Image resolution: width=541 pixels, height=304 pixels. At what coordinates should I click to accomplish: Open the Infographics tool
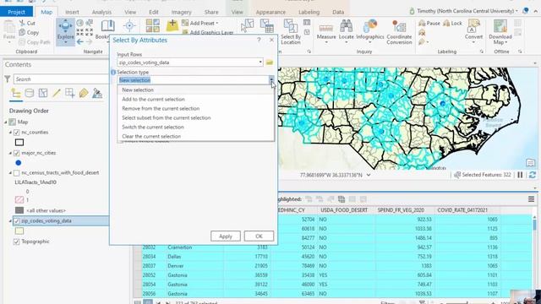370,32
